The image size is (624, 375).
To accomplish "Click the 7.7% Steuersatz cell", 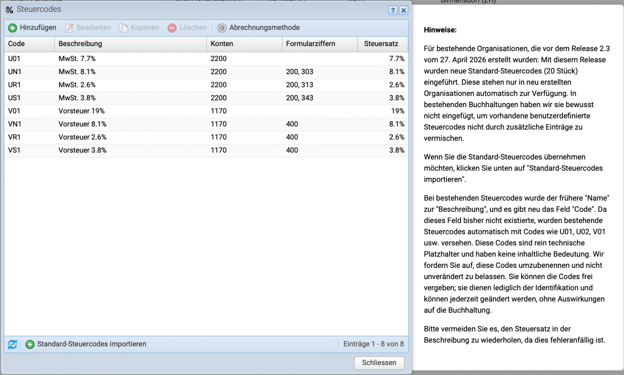I will click(x=397, y=59).
